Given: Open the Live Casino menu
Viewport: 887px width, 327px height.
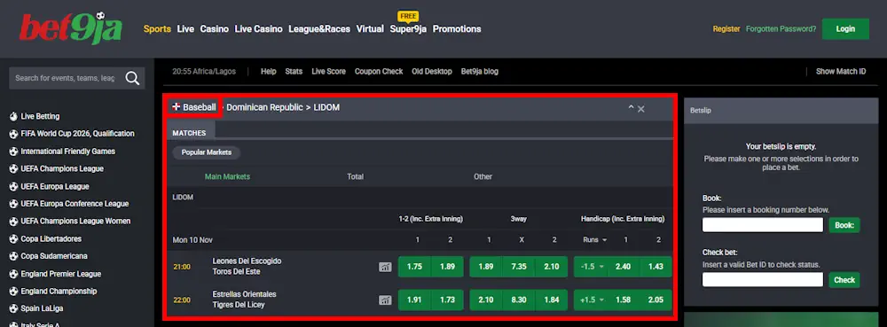Looking at the screenshot, I should pyautogui.click(x=258, y=29).
